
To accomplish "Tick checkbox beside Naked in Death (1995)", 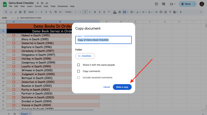I will 14,35.
